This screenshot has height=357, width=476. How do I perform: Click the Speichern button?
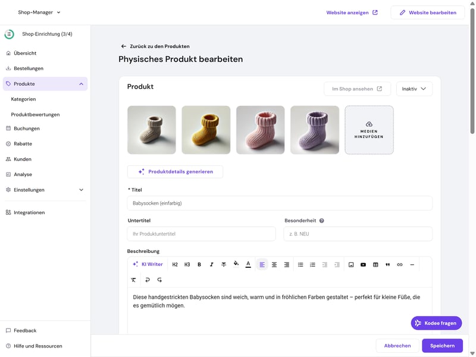pyautogui.click(x=442, y=346)
